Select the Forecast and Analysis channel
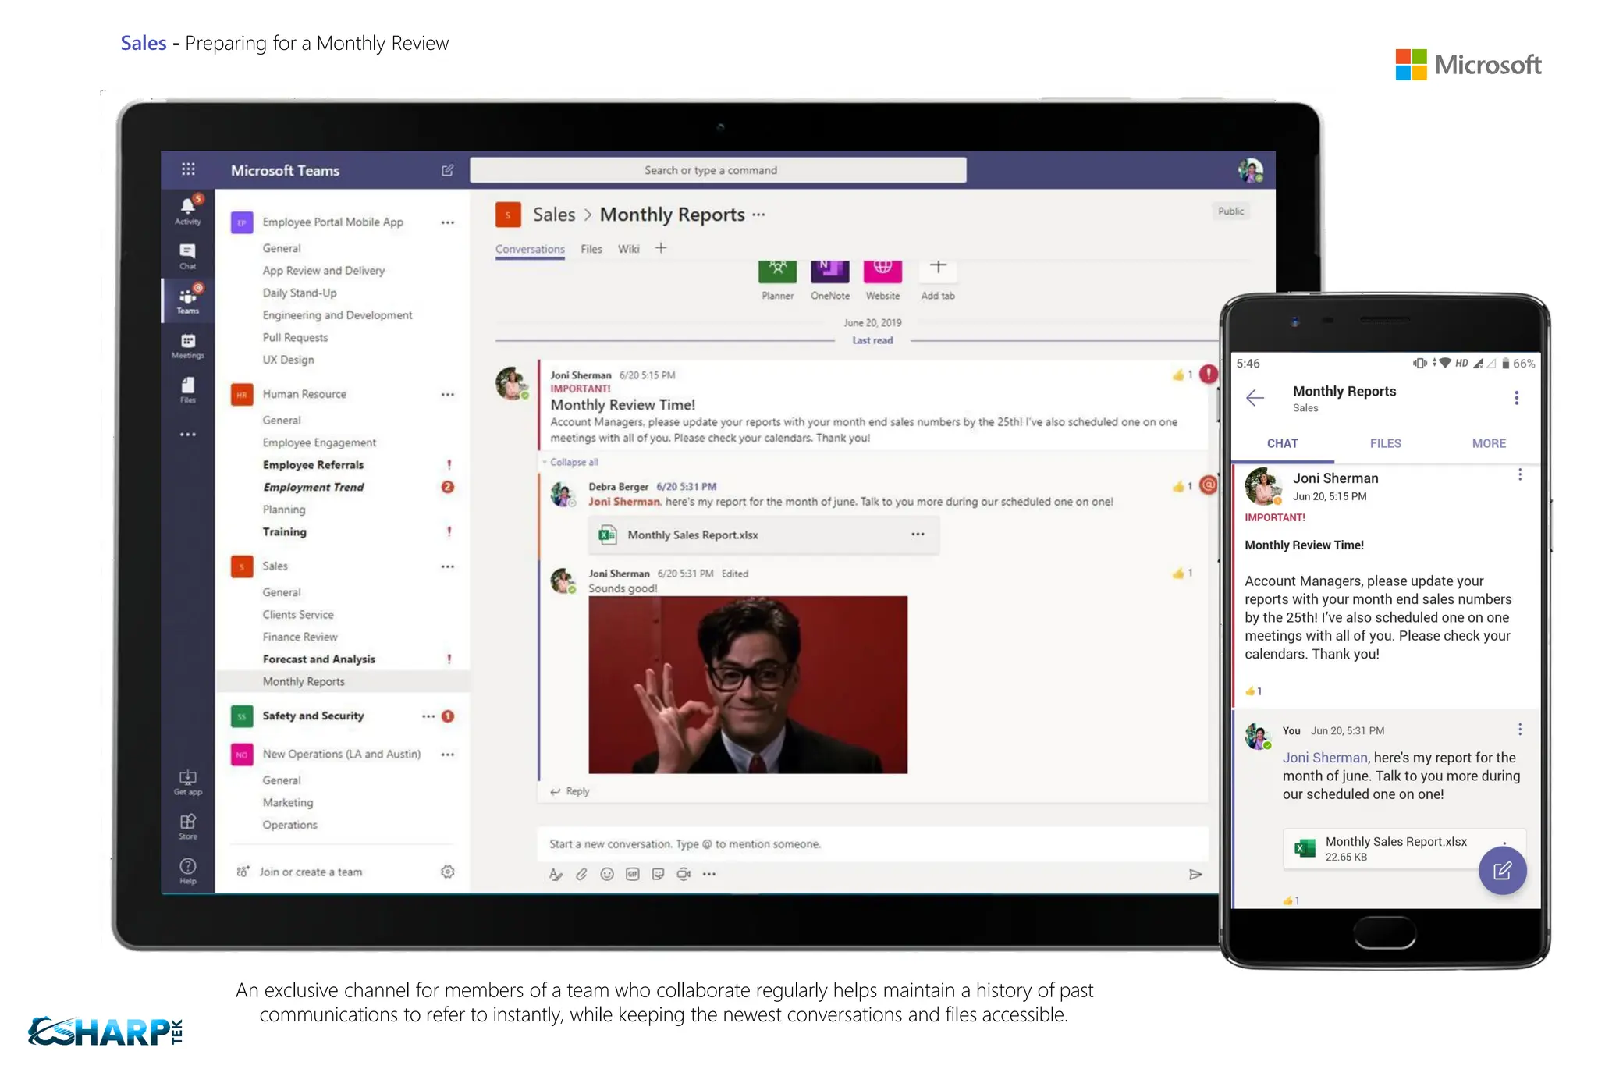Viewport: 1598px width, 1069px height. click(x=318, y=659)
